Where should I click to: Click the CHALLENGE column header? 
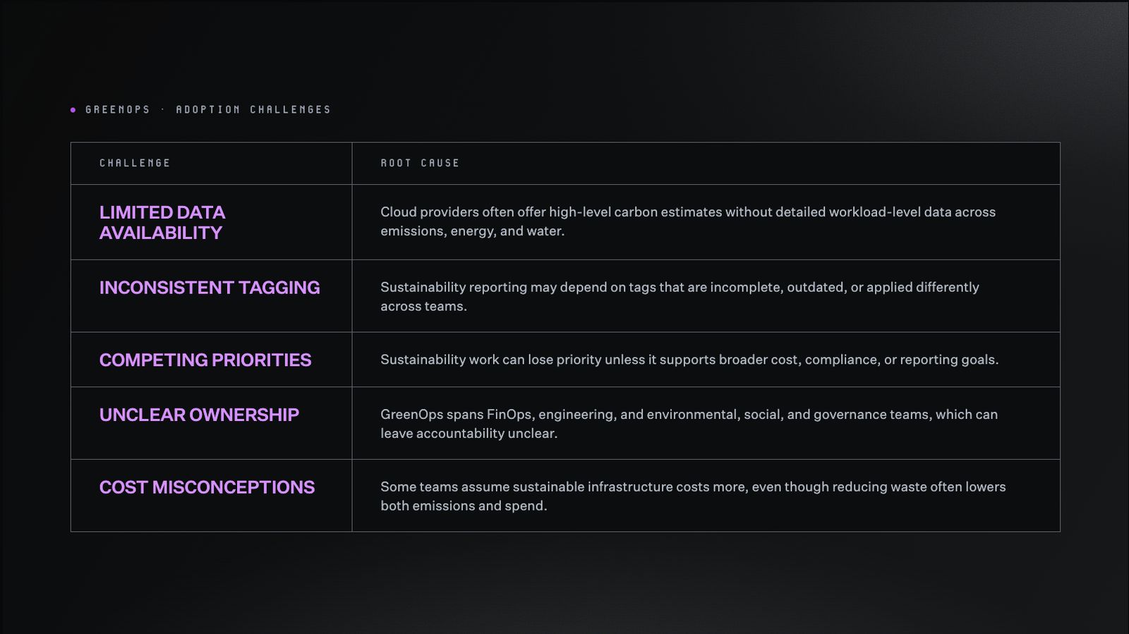point(135,163)
